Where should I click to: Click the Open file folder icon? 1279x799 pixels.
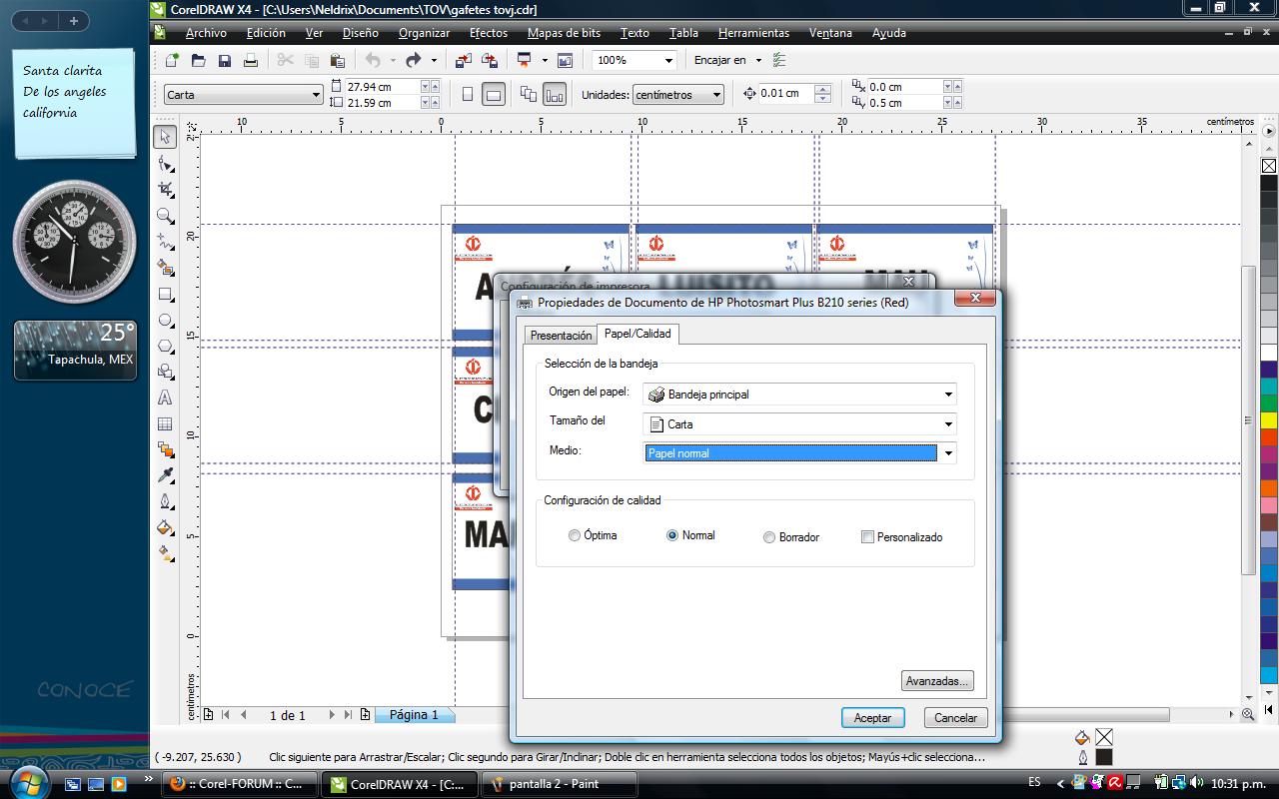click(198, 60)
